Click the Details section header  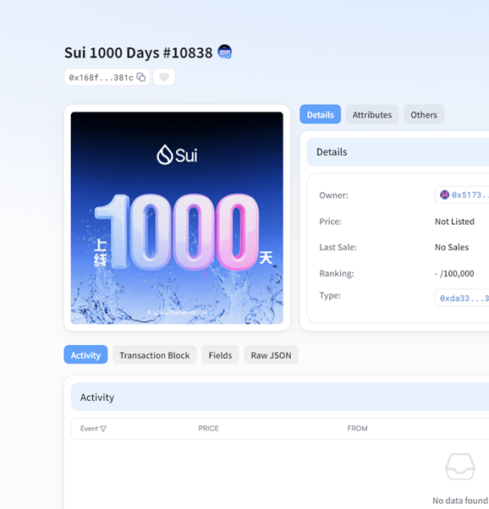click(398, 152)
